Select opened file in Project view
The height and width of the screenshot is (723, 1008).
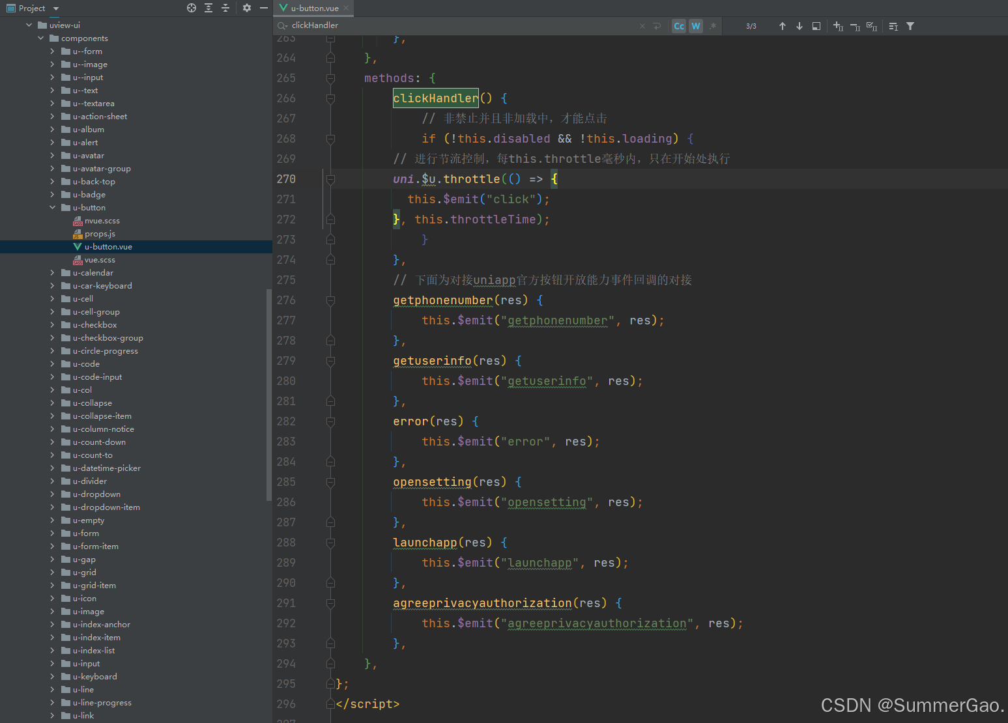[192, 8]
